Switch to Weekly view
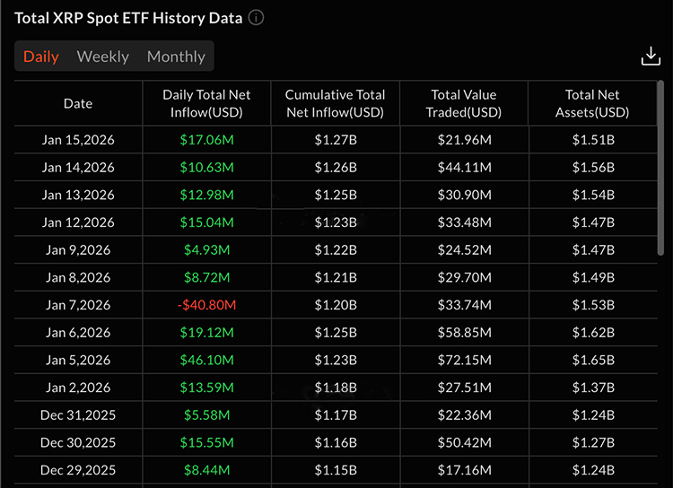The width and height of the screenshot is (673, 488). point(102,57)
